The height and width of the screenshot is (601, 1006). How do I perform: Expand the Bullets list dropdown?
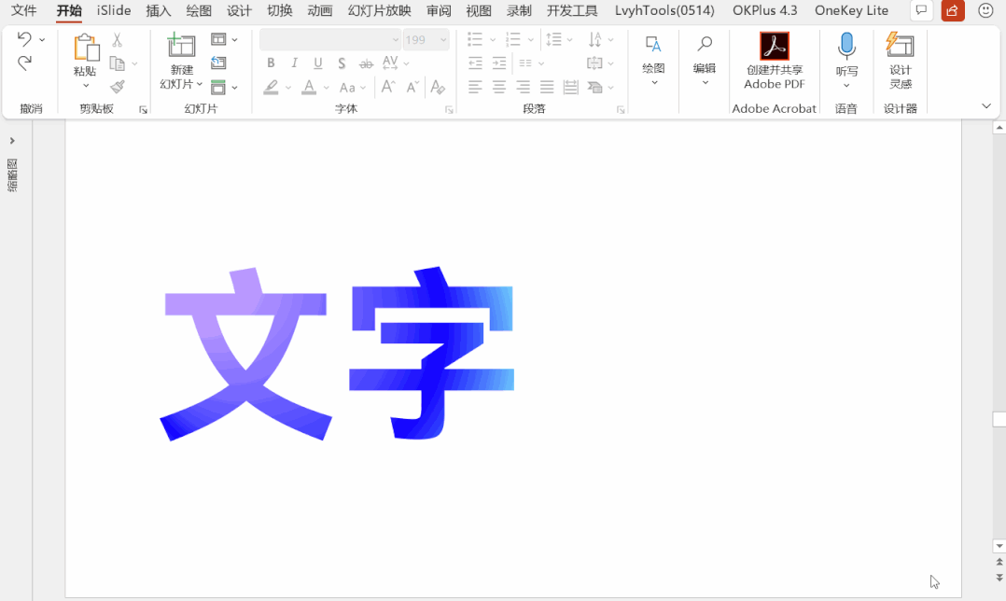point(493,40)
